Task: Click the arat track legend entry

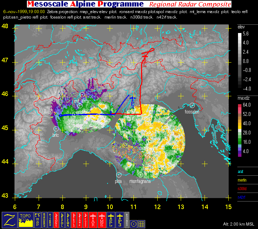Action: tap(240, 172)
